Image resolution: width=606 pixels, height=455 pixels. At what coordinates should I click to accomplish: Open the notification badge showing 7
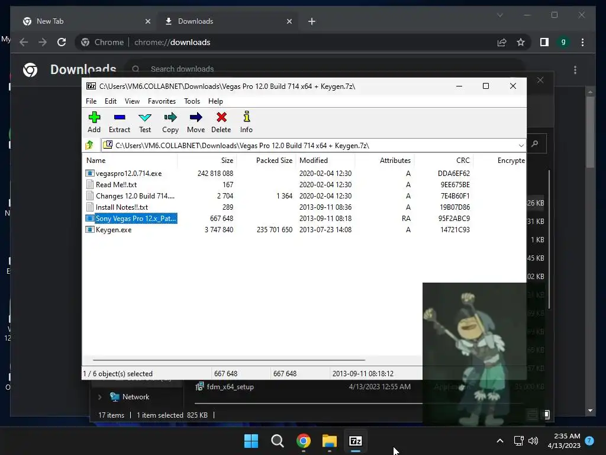point(589,441)
